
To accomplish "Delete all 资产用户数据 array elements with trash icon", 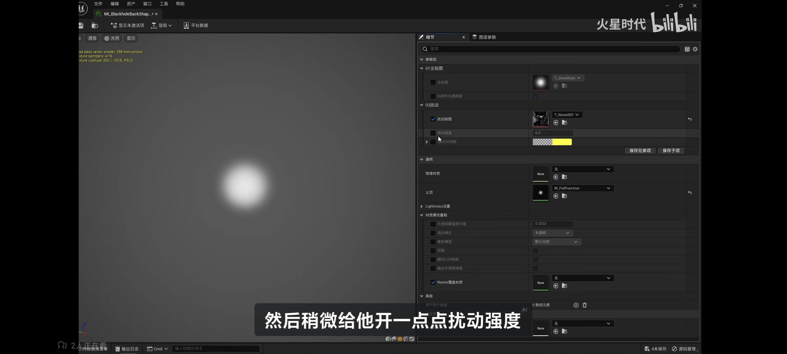I will [x=584, y=305].
